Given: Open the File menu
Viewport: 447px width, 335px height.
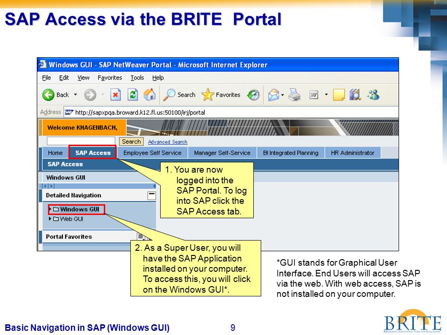Looking at the screenshot, I should (46, 78).
